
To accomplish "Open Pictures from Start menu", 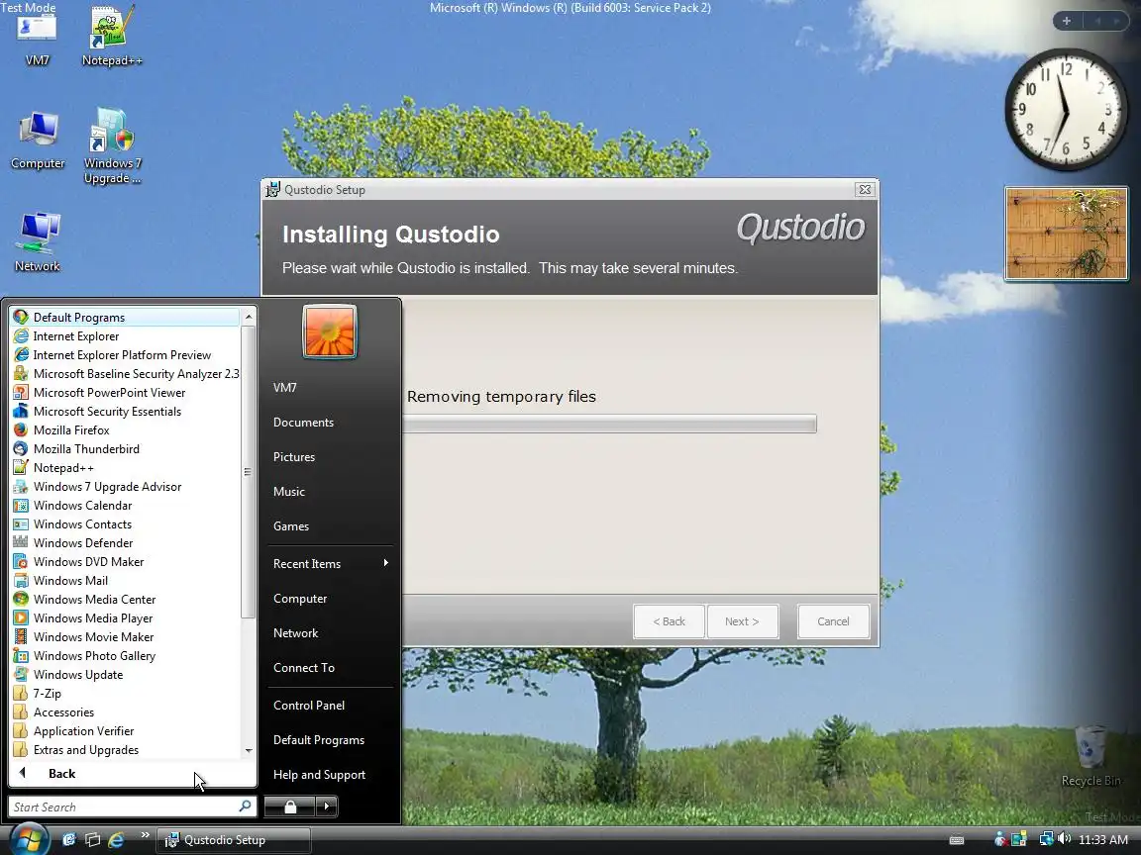I will (x=330, y=457).
